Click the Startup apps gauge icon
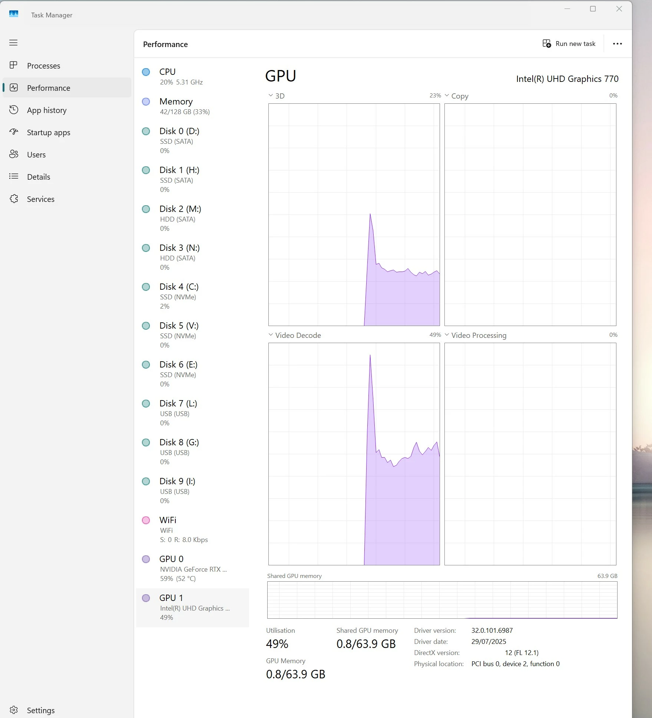The height and width of the screenshot is (718, 652). point(14,132)
